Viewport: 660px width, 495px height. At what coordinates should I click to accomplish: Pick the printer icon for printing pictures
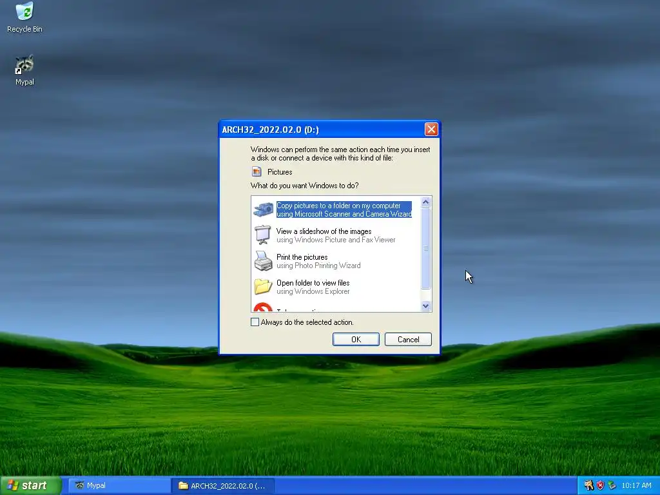click(263, 261)
